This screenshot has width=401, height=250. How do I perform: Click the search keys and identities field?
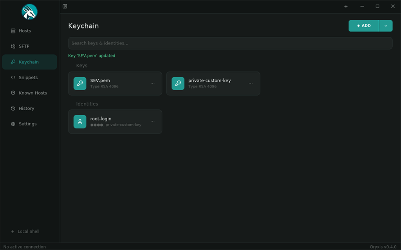coord(230,43)
